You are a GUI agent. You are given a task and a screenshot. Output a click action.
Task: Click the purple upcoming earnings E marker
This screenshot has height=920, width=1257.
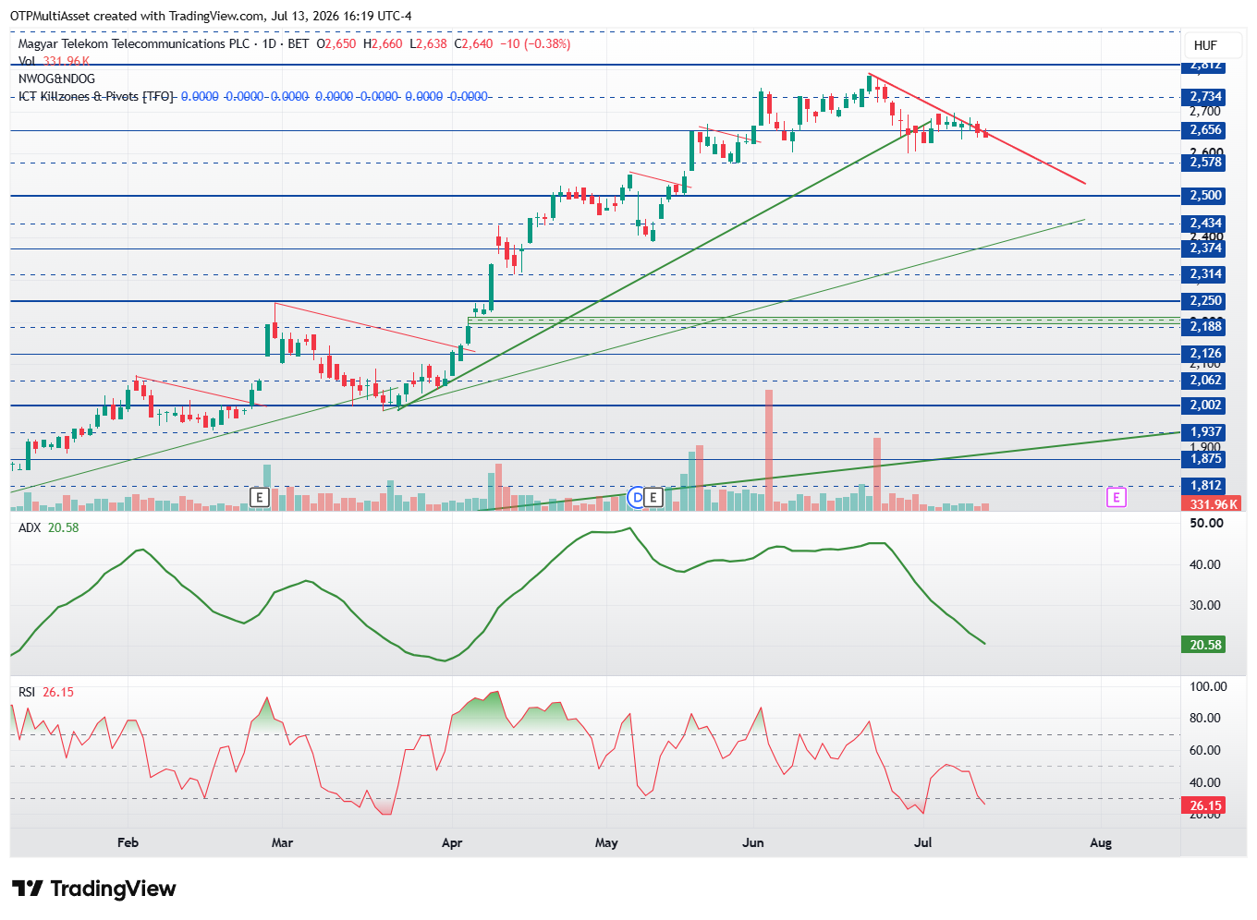1117,498
